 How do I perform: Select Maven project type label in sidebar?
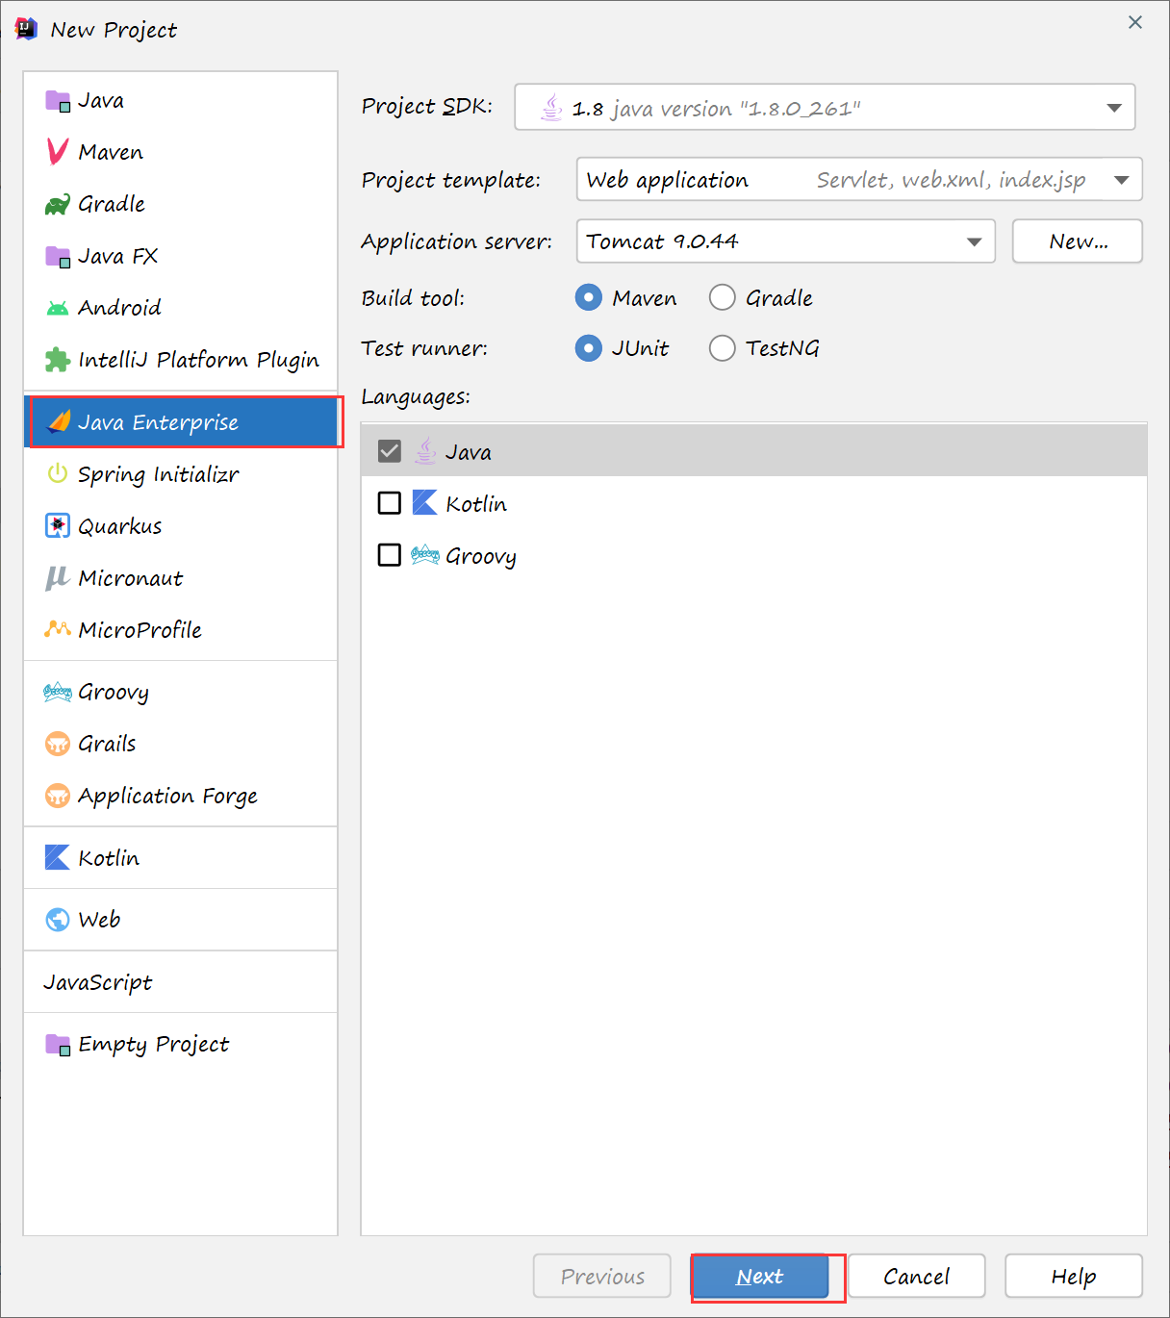click(x=111, y=152)
